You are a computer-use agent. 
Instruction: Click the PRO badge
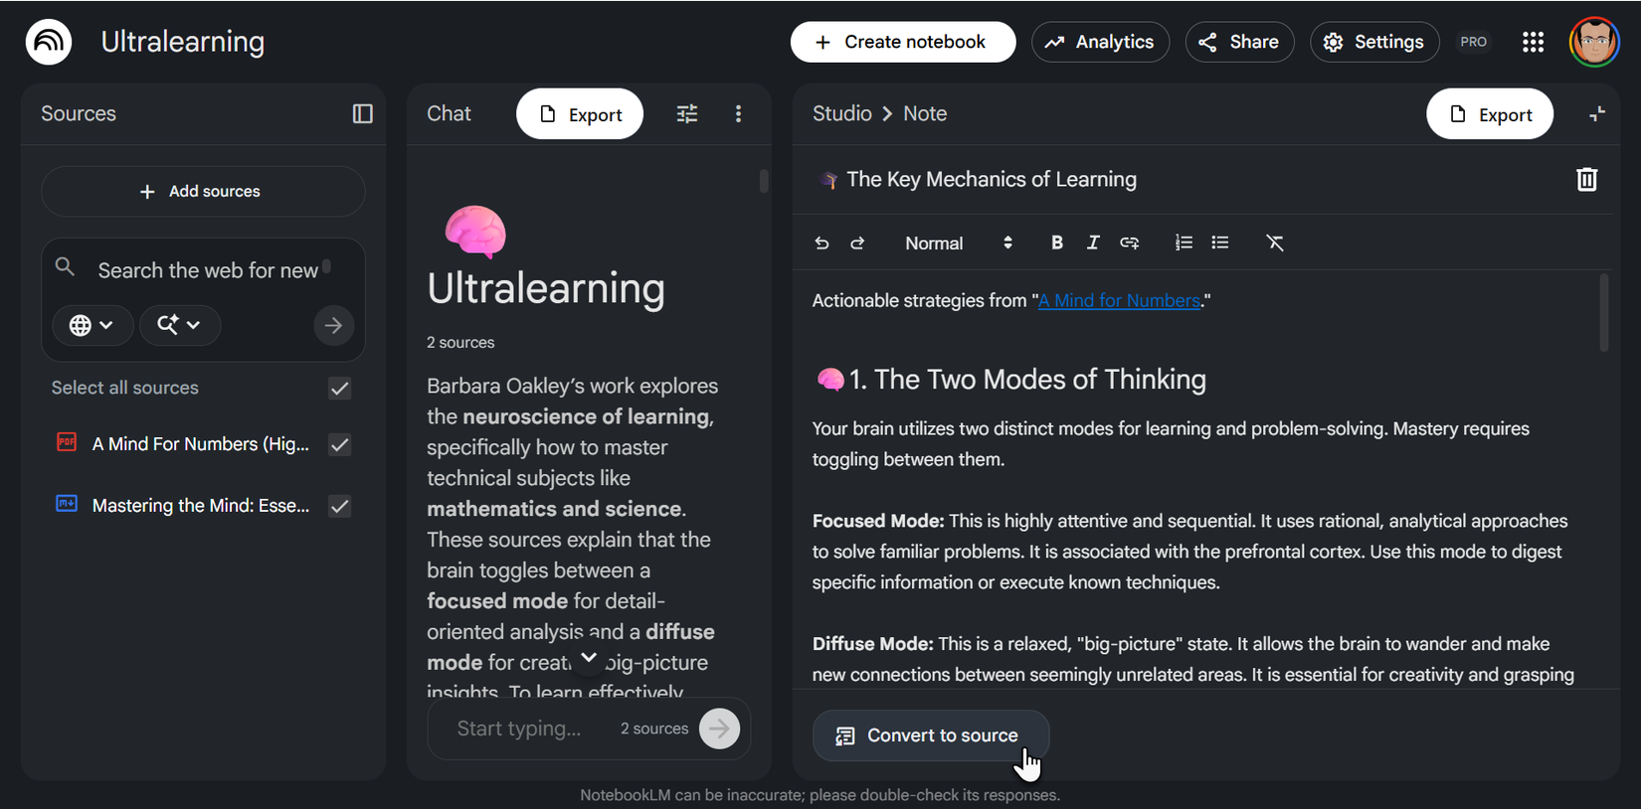click(1473, 42)
